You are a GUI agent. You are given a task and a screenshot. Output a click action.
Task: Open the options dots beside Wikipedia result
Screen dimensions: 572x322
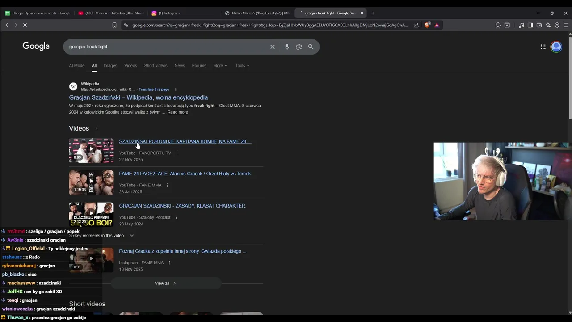(176, 89)
